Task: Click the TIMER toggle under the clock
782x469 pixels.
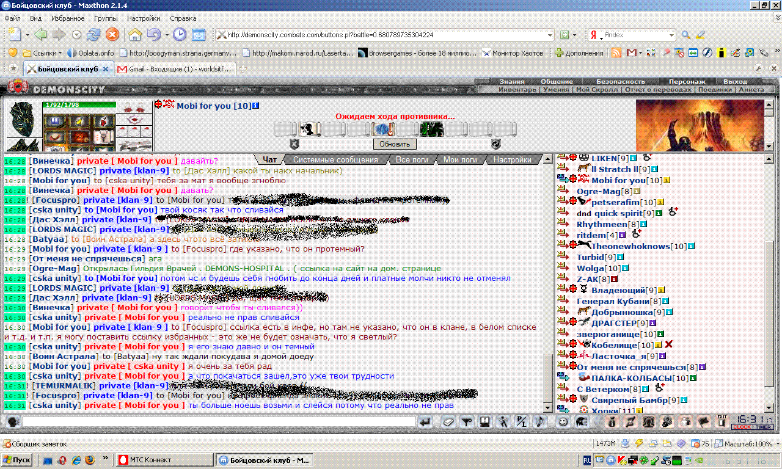Action: pyautogui.click(x=764, y=427)
